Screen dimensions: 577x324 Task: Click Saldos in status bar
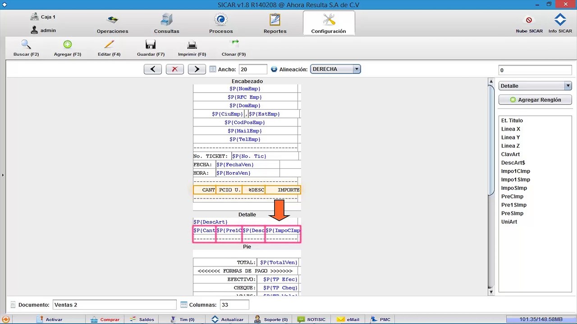coord(142,319)
